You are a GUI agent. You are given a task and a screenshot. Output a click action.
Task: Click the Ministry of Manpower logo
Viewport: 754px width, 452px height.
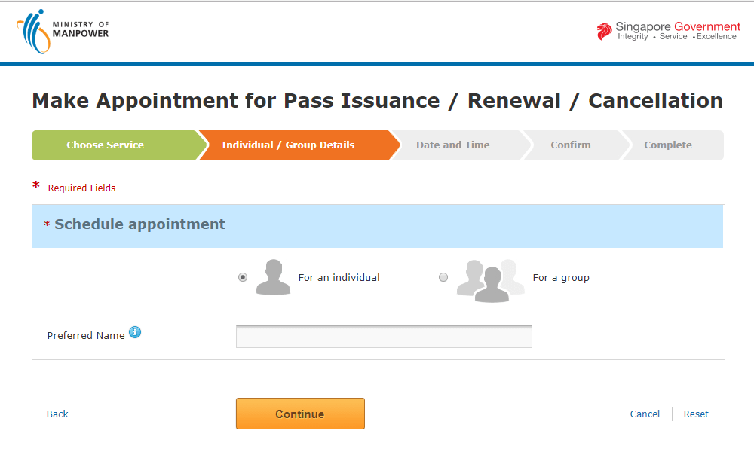(x=63, y=32)
